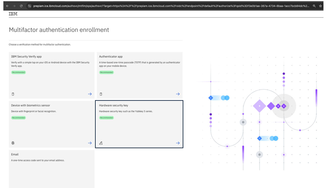Click Recommended tag on Hardware security key card
326x188 pixels.
pyautogui.click(x=106, y=118)
